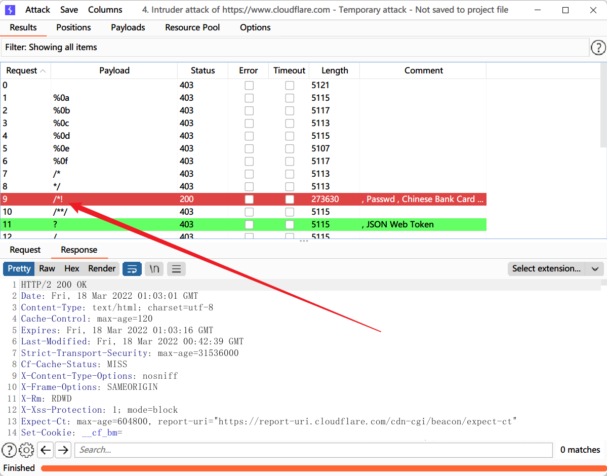Click the results table vertical scrollbar
This screenshot has height=476, width=607.
[x=603, y=106]
